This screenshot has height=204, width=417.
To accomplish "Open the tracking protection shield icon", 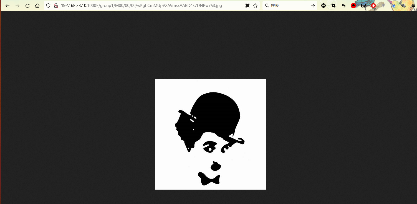I will 48,6.
